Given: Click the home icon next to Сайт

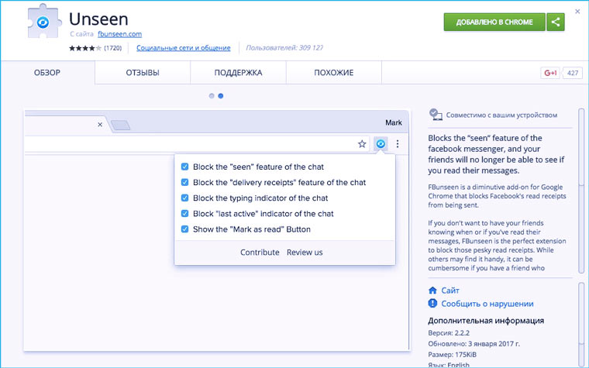Looking at the screenshot, I should pyautogui.click(x=433, y=291).
